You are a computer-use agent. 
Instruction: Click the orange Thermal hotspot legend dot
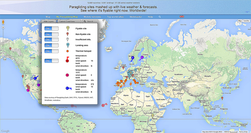click(68, 51)
